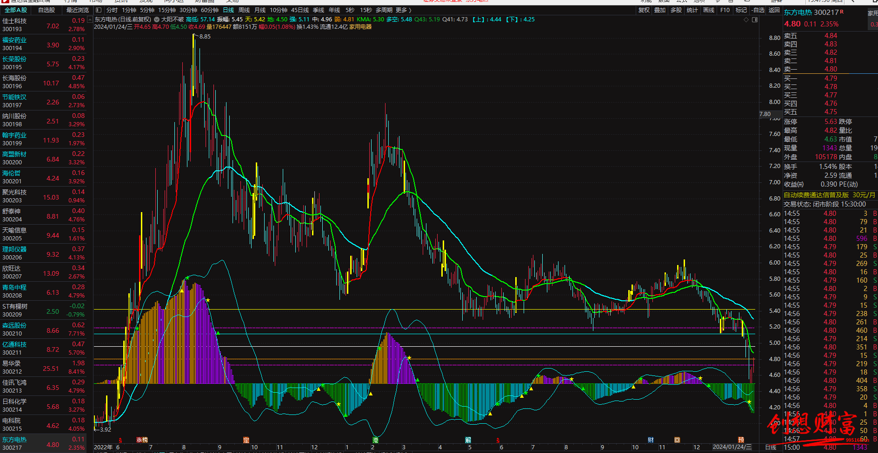Select the 15分钟 period tab
Viewport: 878px width, 453px height.
point(167,10)
